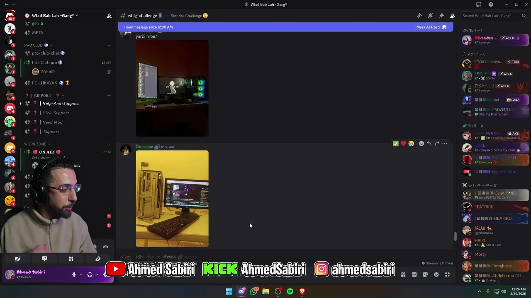Click the Oussama username
The image size is (531, 298).
[144, 147]
